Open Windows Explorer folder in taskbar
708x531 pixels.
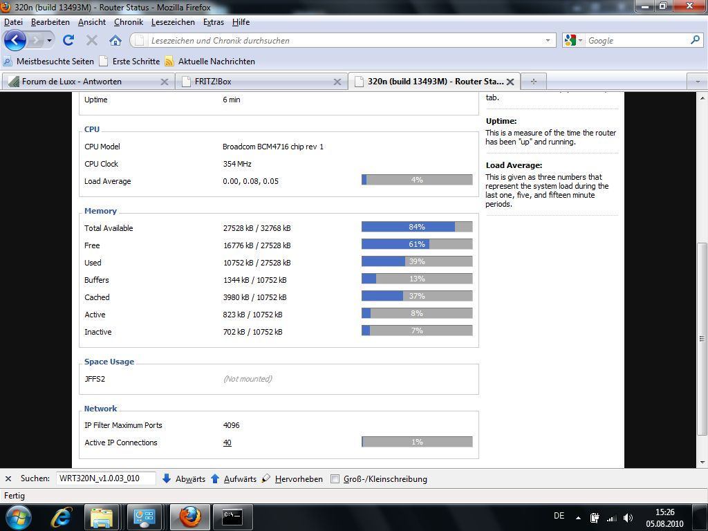102,517
